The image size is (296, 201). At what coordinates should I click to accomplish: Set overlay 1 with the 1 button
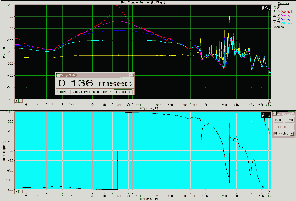tap(275, 12)
